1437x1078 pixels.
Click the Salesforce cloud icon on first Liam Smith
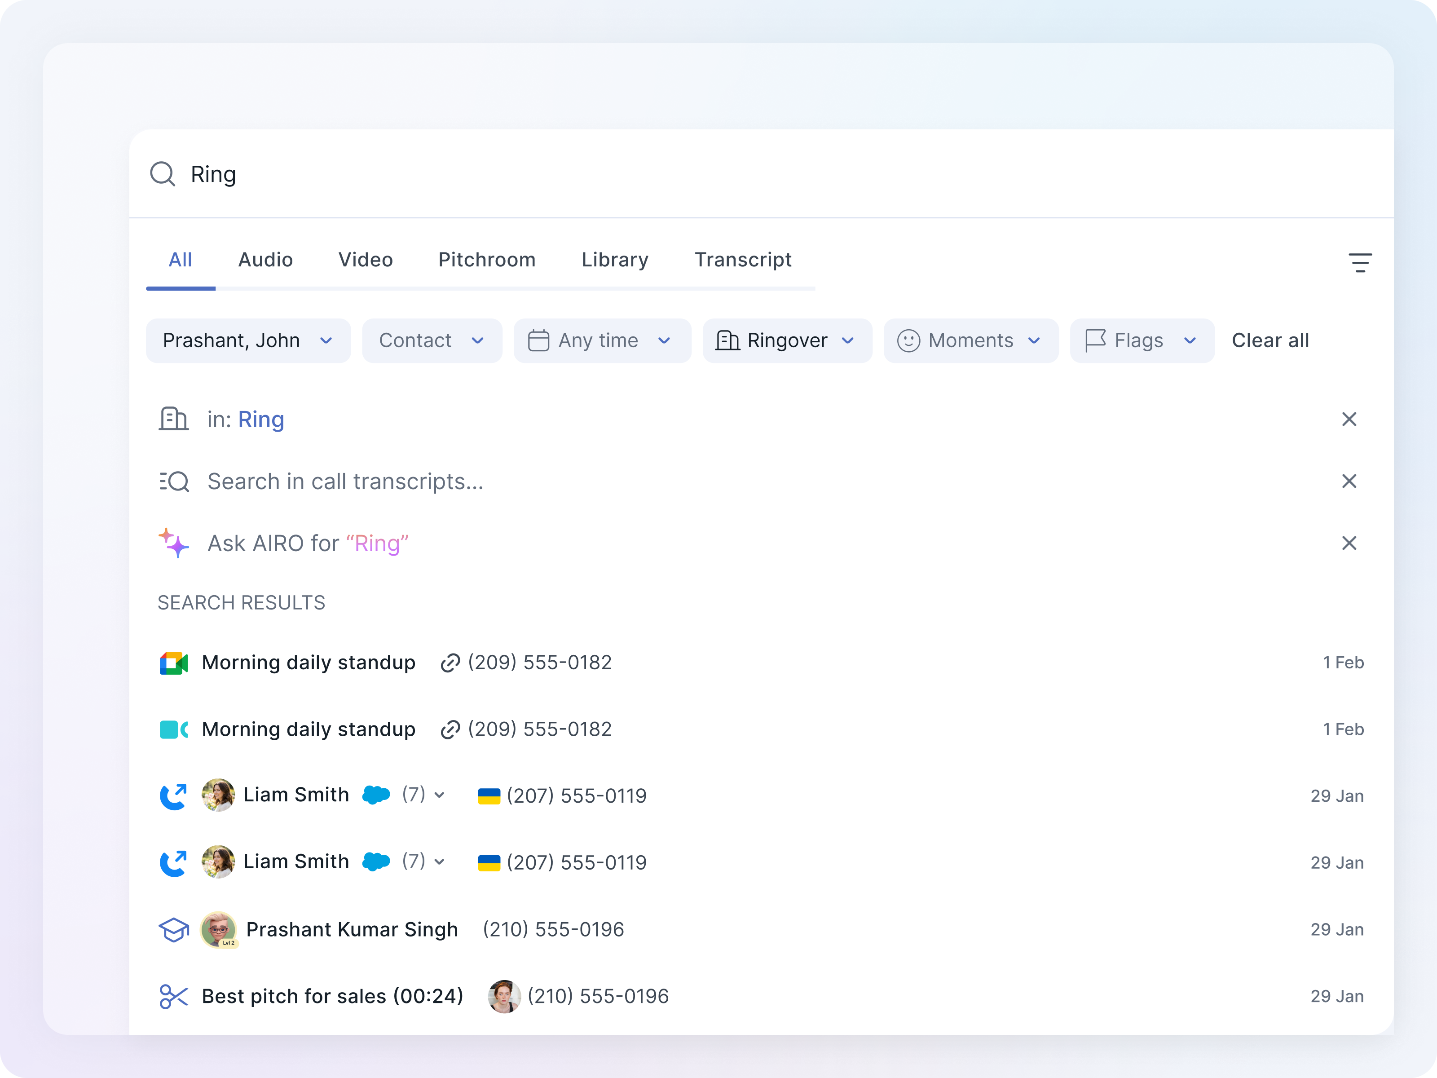(376, 795)
